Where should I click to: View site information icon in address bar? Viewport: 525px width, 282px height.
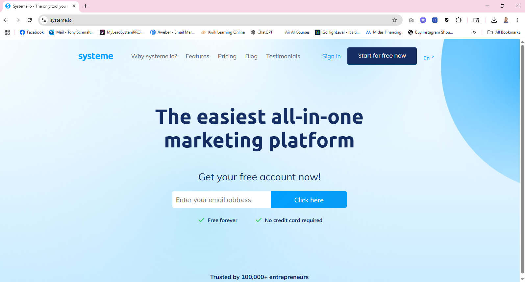coord(44,20)
